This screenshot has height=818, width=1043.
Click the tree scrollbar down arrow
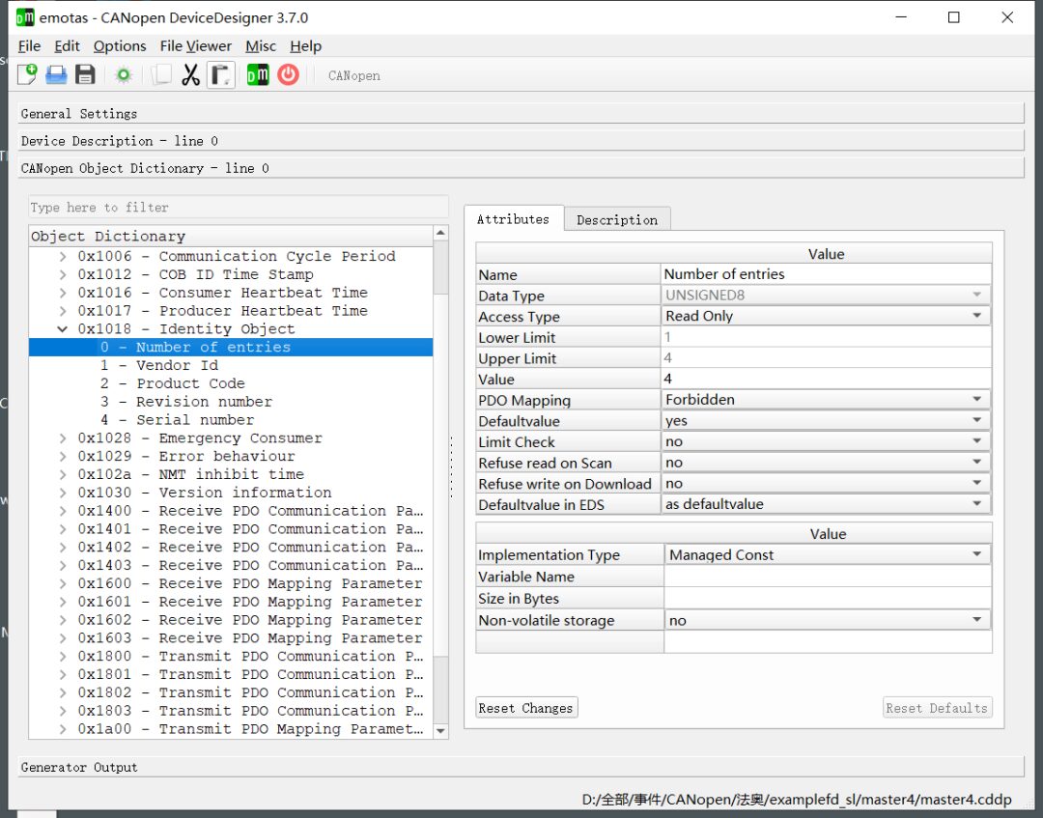tap(440, 730)
